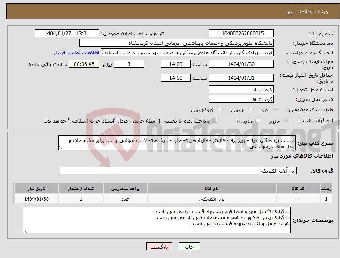Select the کالا/خدمت radio button
Viewport: 340px width, 258px height.
click(x=220, y=110)
